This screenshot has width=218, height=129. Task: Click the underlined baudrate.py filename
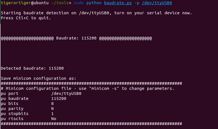point(118,3)
